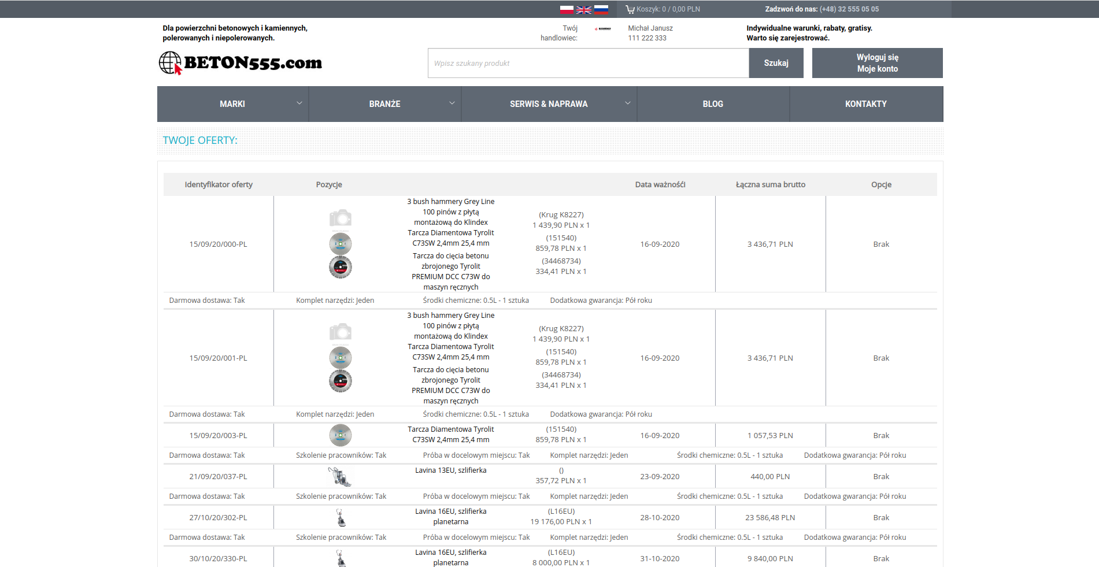This screenshot has height=567, width=1099.
Task: Click the Szukaj search button
Action: point(776,63)
